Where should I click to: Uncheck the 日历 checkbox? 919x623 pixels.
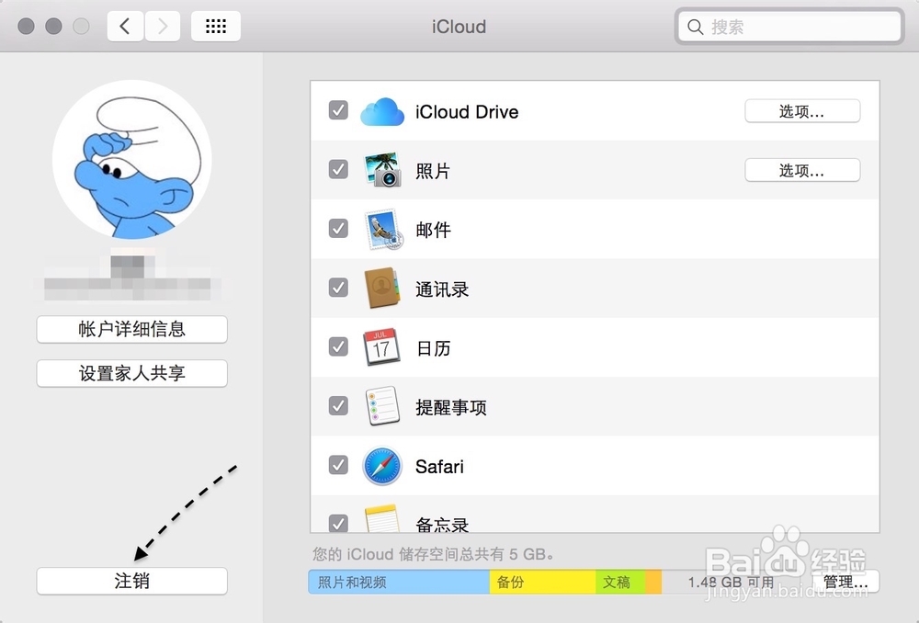338,347
